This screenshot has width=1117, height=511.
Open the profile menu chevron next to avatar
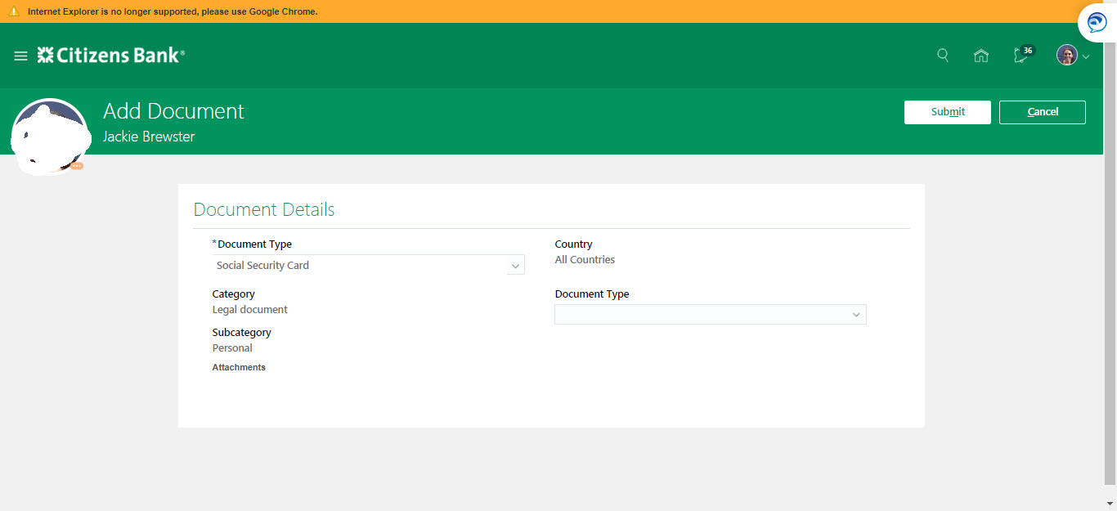click(x=1085, y=56)
